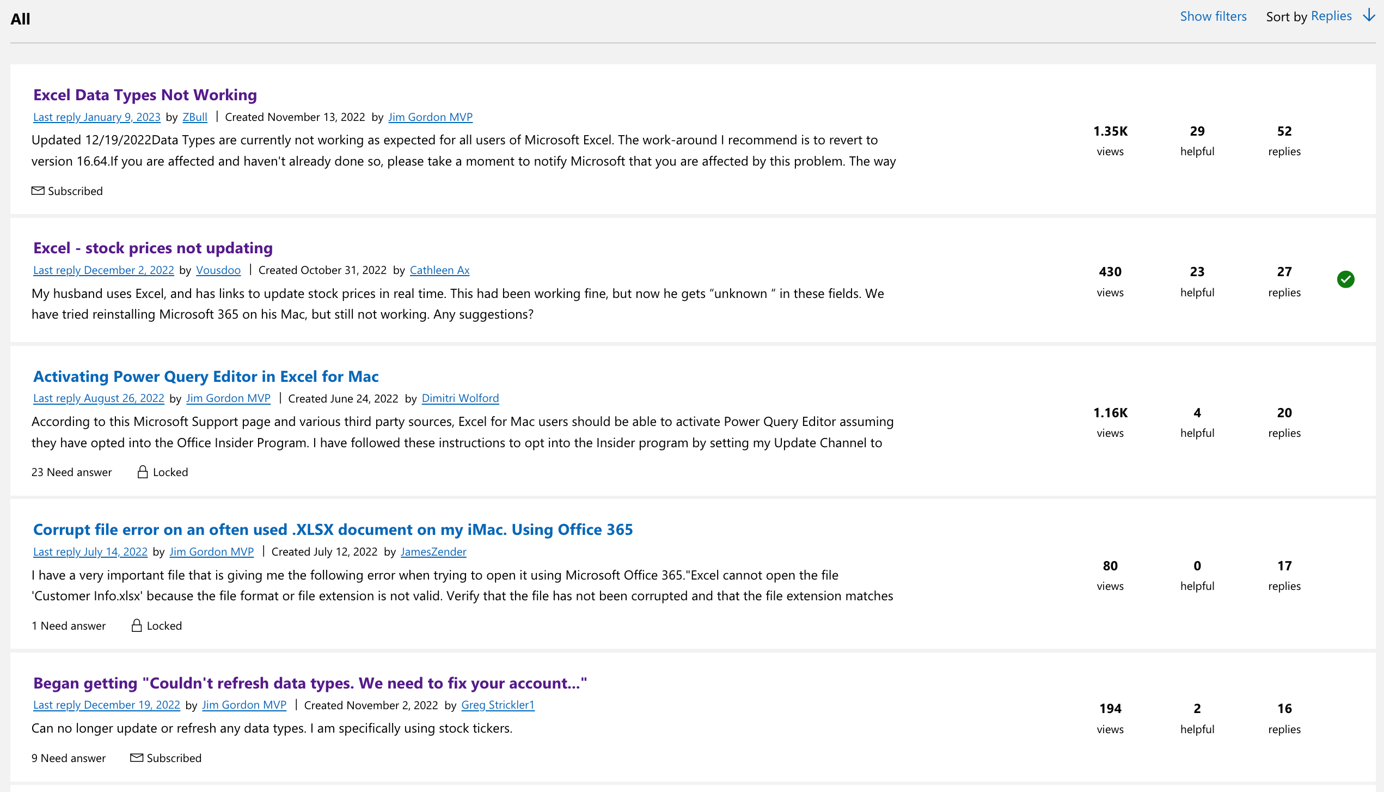Open Excel - stock prices not updating thread

(x=153, y=248)
